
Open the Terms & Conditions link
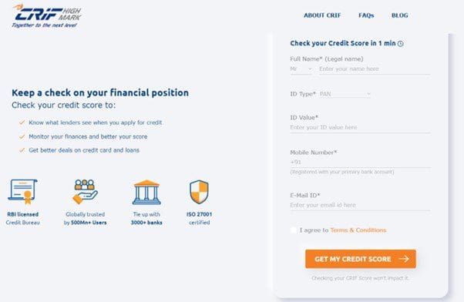(358, 230)
